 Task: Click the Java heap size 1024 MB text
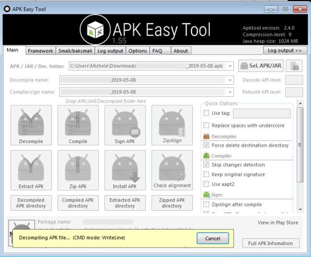coord(270,41)
